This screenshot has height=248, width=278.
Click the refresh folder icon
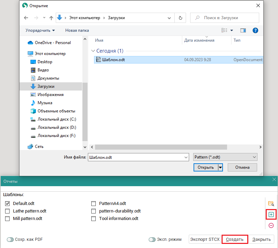pyautogui.click(x=181, y=18)
